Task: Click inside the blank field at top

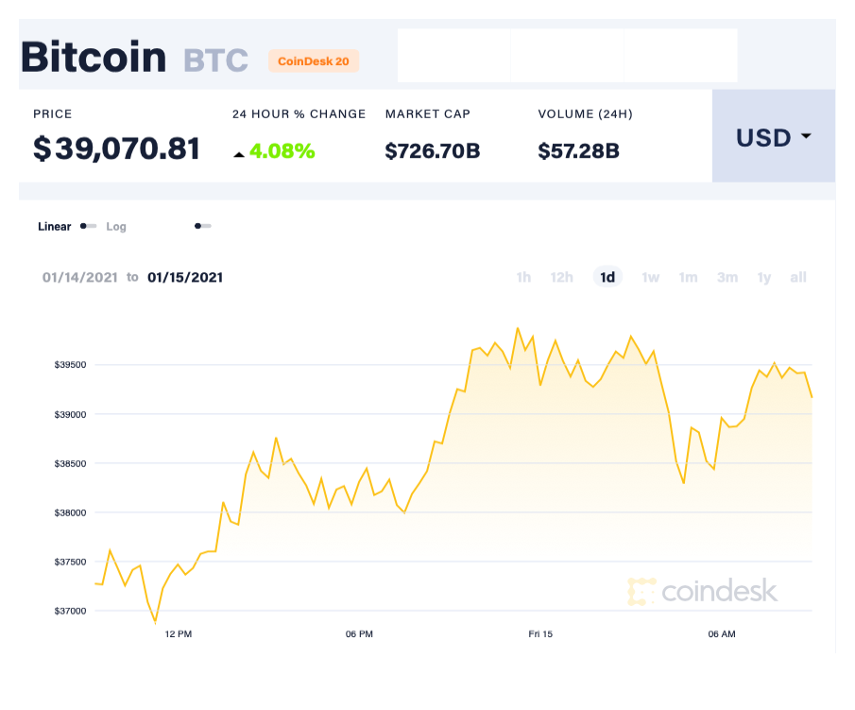Action: pyautogui.click(x=567, y=55)
